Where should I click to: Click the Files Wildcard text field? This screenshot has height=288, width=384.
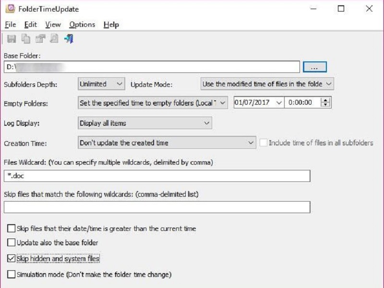click(x=156, y=176)
